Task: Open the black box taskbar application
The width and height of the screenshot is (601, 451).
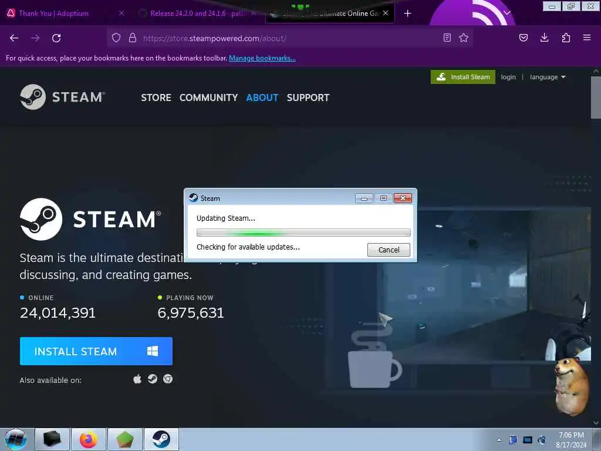Action: pos(52,439)
